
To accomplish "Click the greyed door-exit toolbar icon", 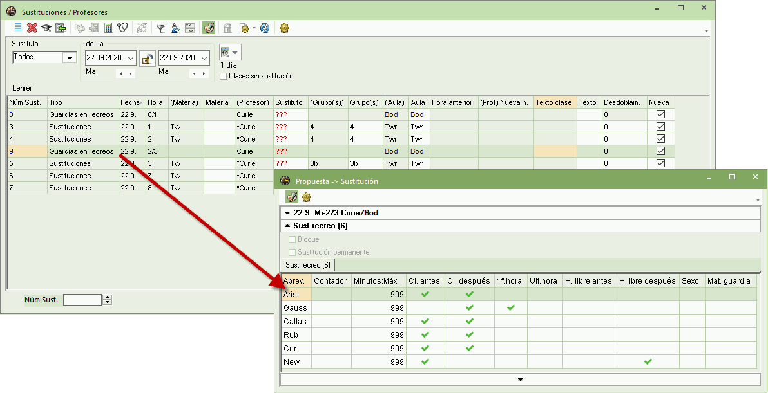I will tap(94, 28).
